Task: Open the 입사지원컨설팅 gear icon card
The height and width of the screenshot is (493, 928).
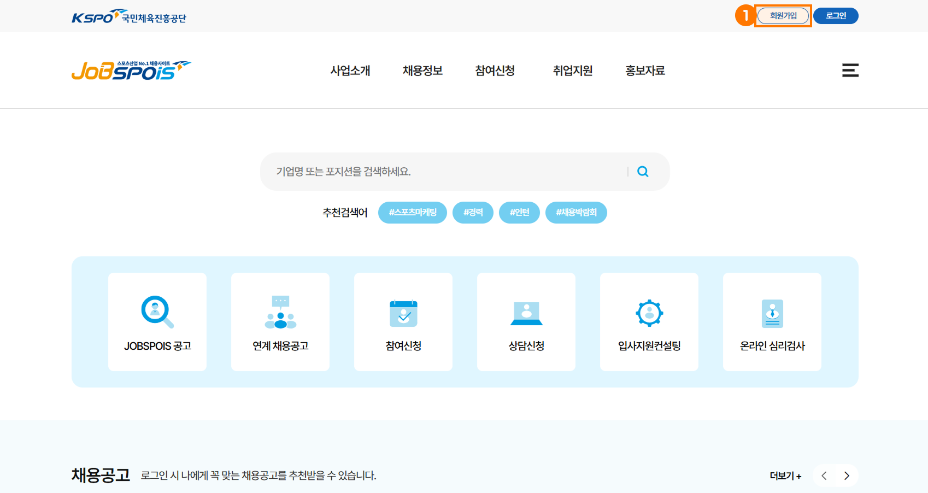Action: [649, 322]
